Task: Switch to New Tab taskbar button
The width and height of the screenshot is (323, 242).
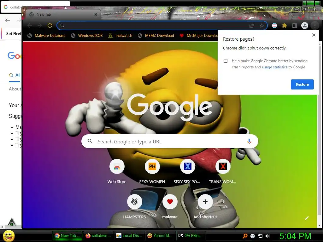Action: click(x=68, y=236)
